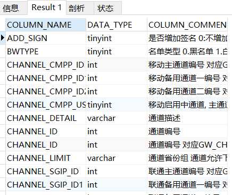Viewport: 232px width, 195px height.
Task: Select the column name cell in the 移动备用通道二编号 row
Action: coord(46,92)
